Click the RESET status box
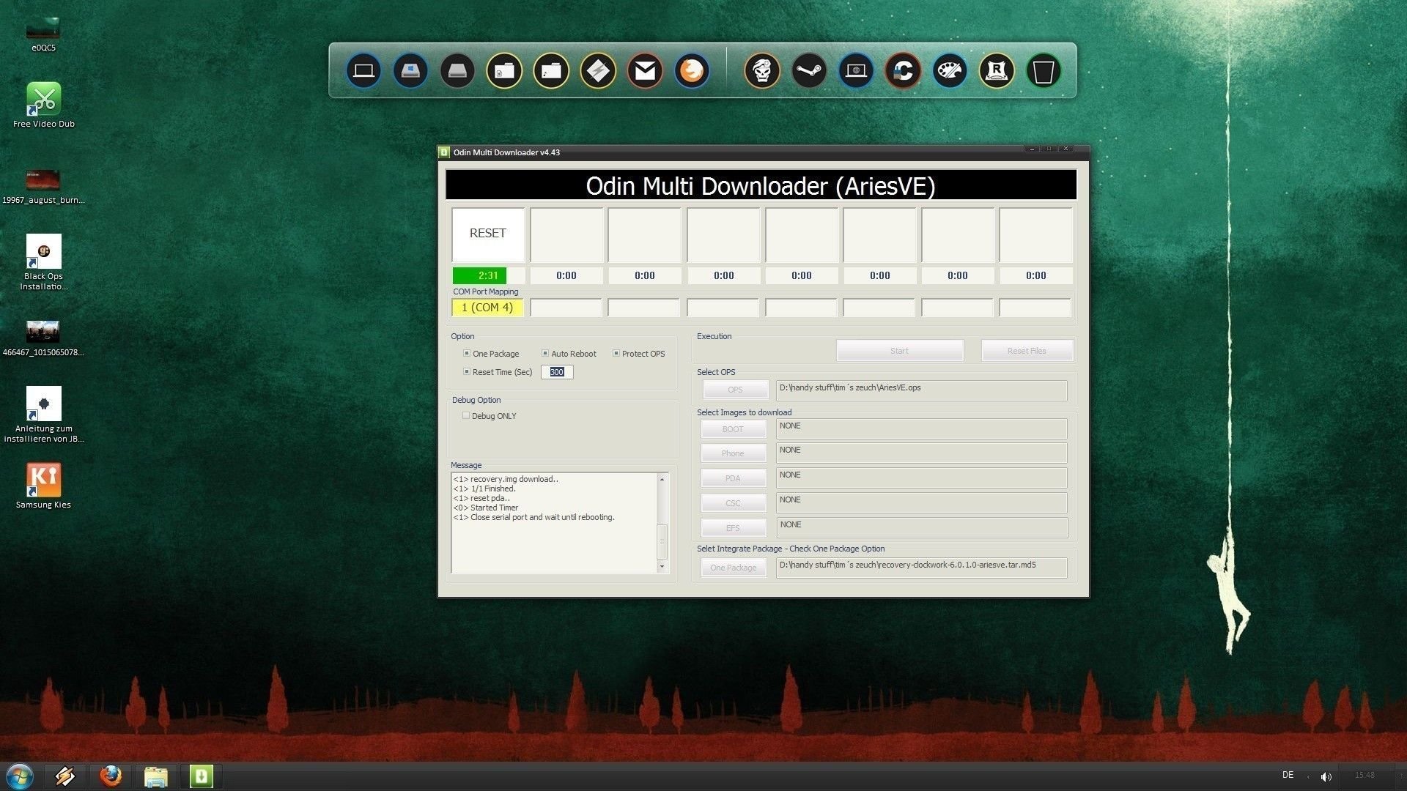The width and height of the screenshot is (1407, 791). pos(488,234)
